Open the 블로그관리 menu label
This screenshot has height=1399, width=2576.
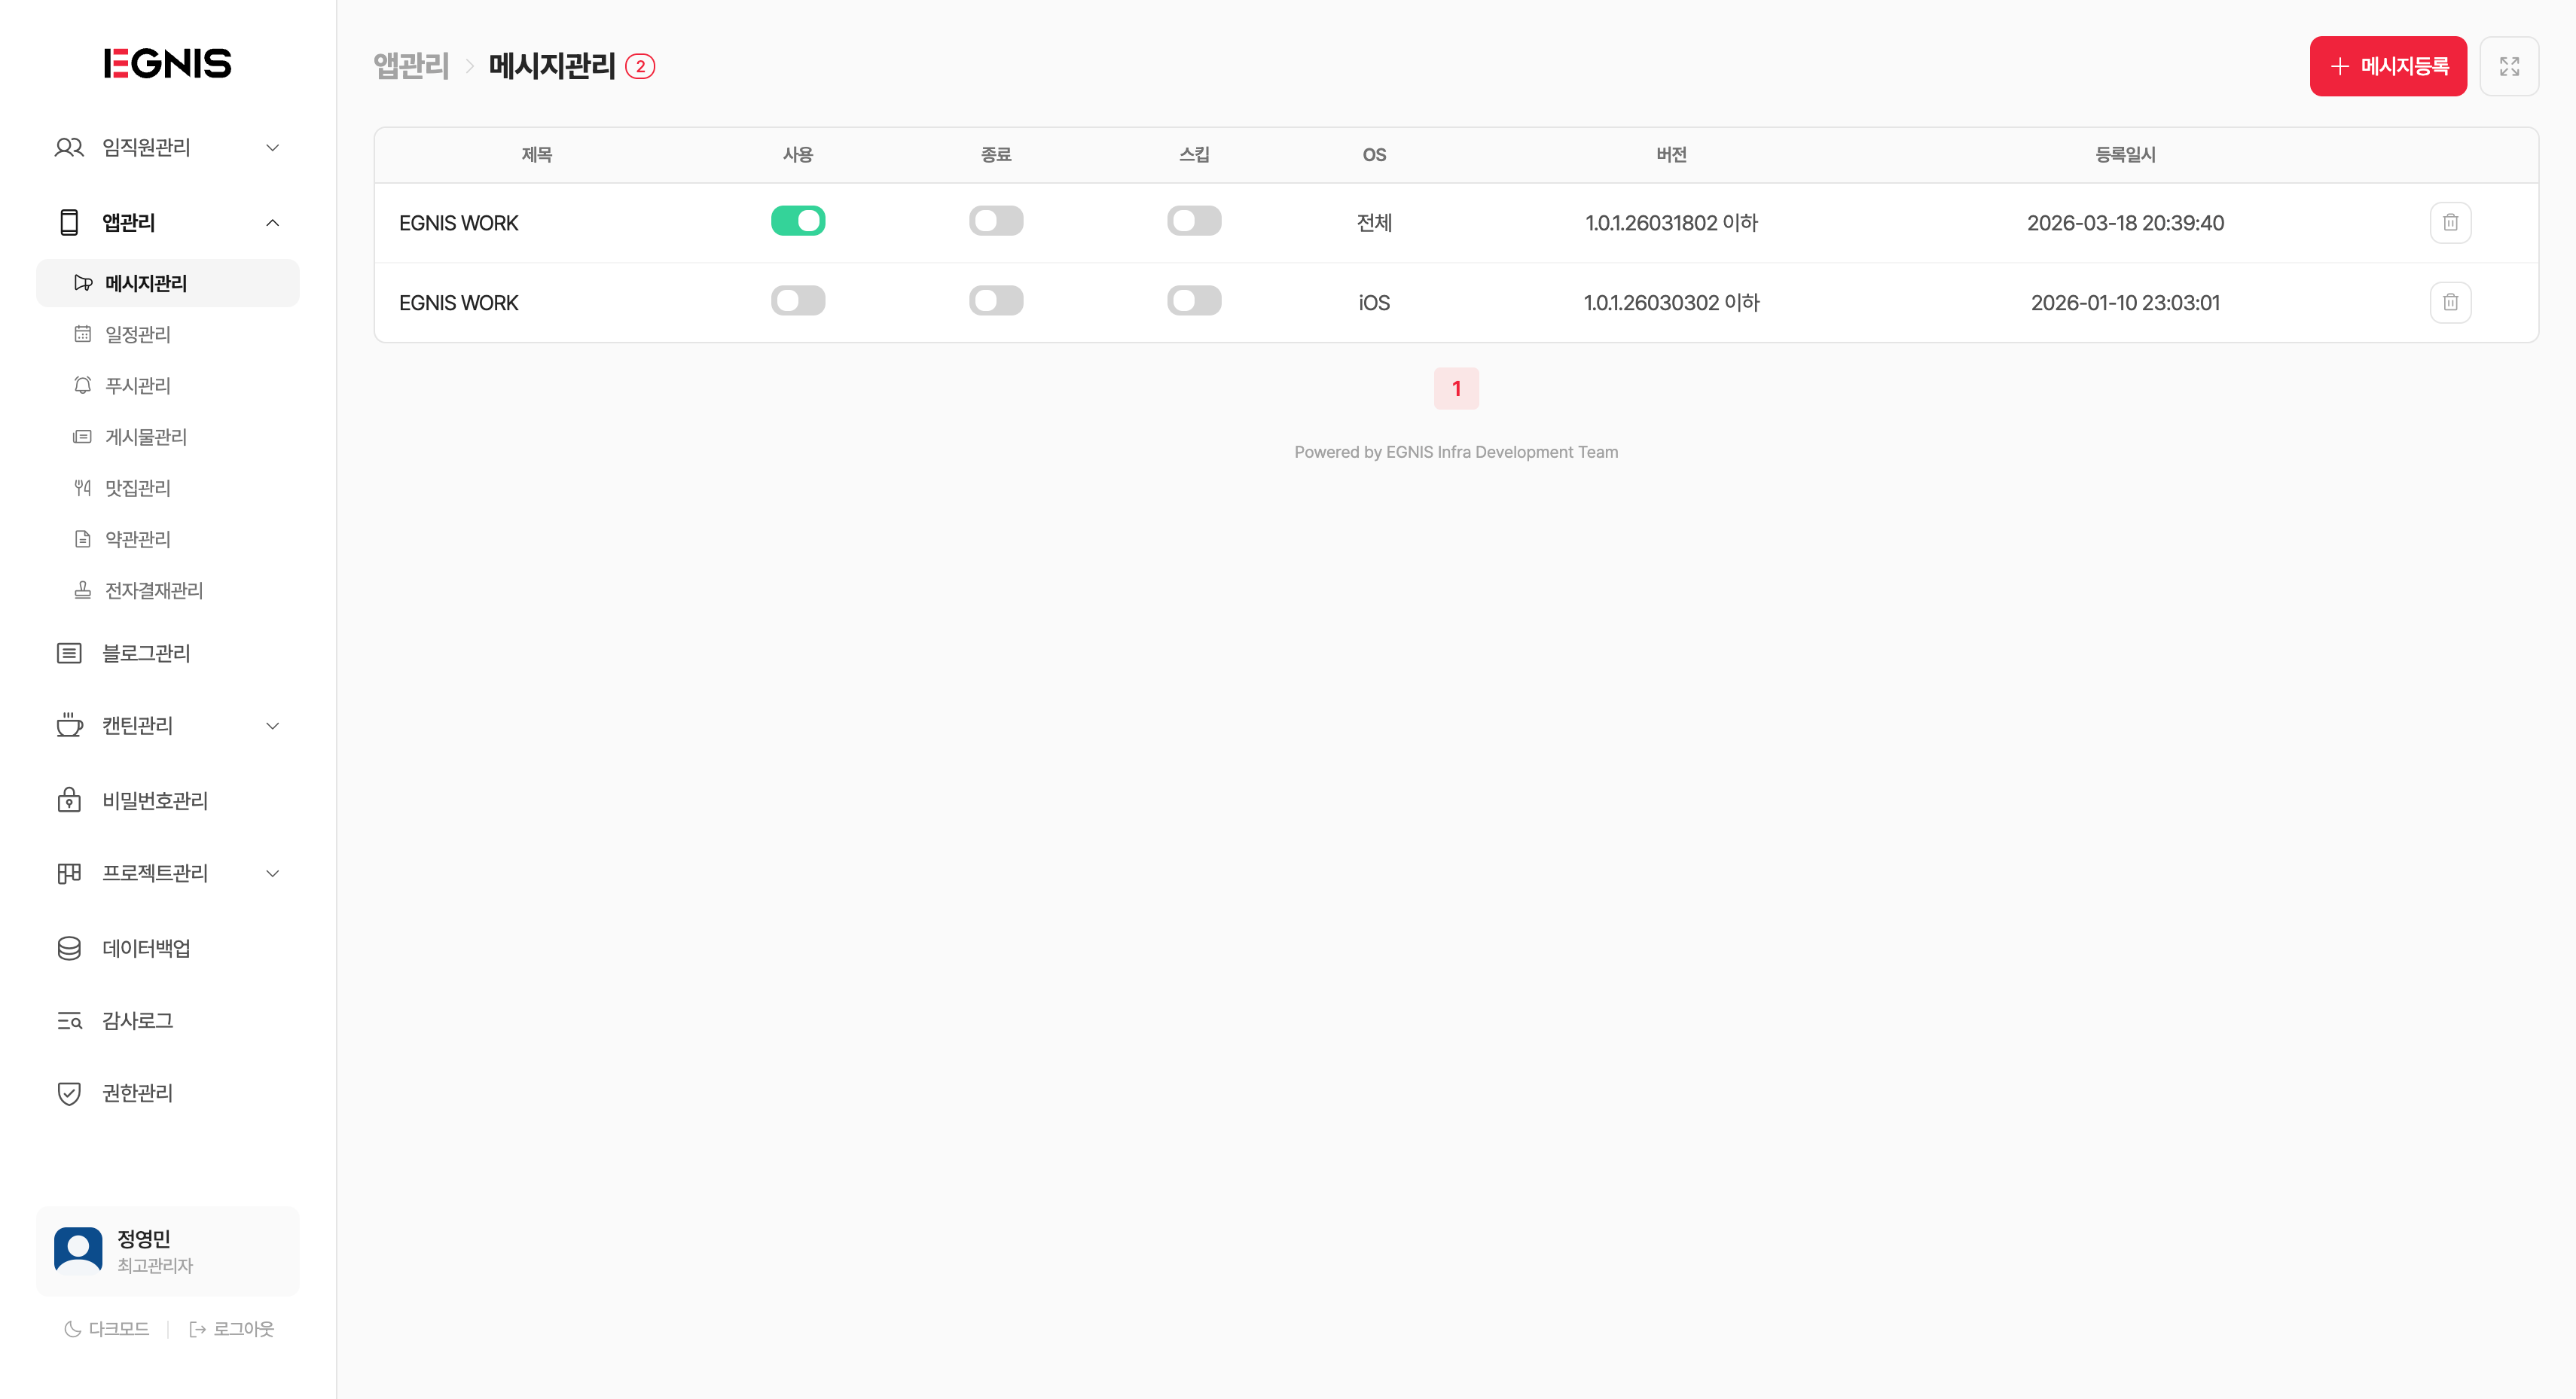(146, 653)
